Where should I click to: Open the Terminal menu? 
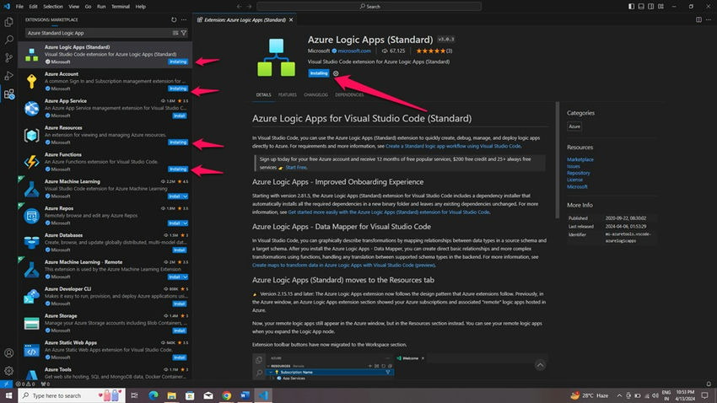pos(121,7)
